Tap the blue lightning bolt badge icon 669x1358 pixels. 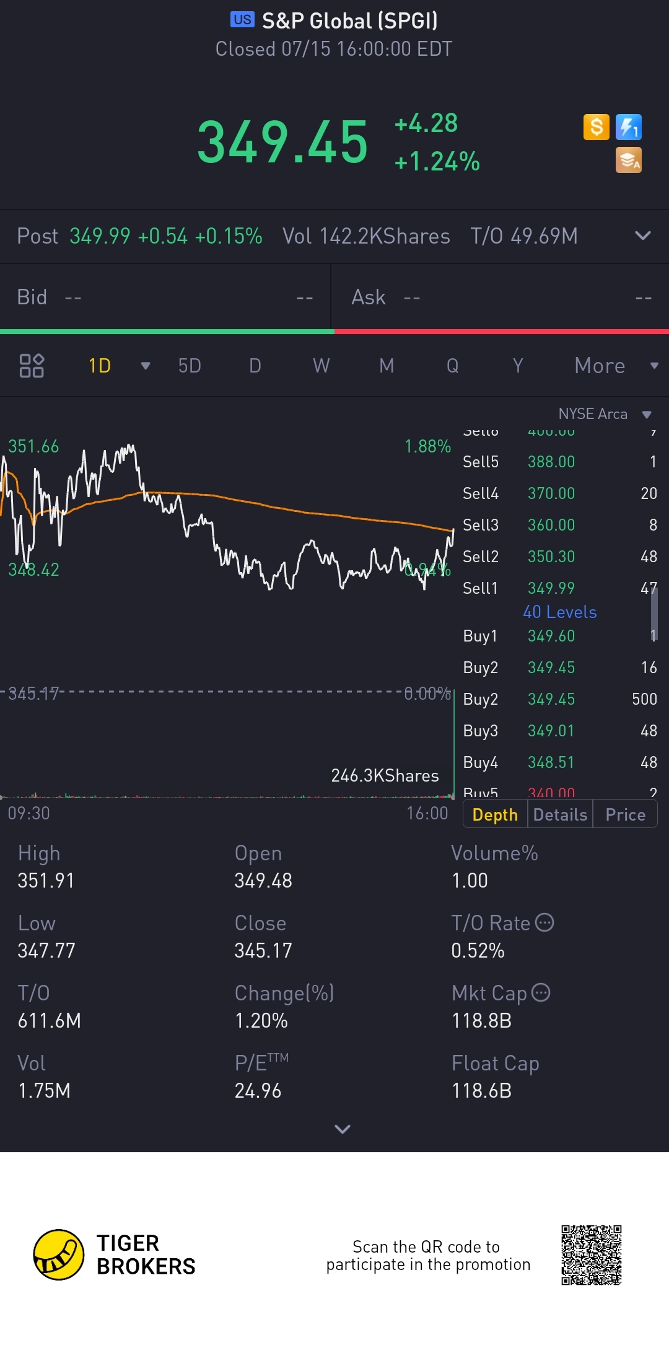click(629, 127)
